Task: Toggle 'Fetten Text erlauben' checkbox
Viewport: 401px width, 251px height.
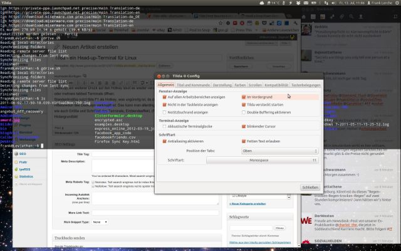Action: 244,141
